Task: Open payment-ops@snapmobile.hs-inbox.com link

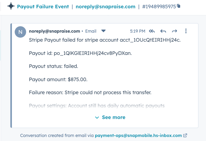Action: (138, 136)
